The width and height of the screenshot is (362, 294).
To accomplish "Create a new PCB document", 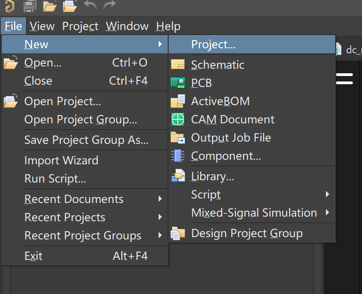I will [x=201, y=83].
